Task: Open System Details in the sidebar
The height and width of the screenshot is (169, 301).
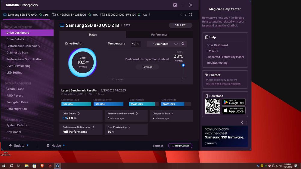Action: pos(17,125)
